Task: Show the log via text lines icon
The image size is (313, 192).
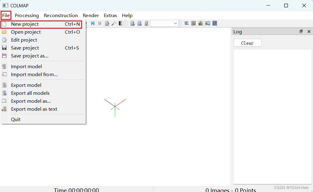Action: pos(187,23)
